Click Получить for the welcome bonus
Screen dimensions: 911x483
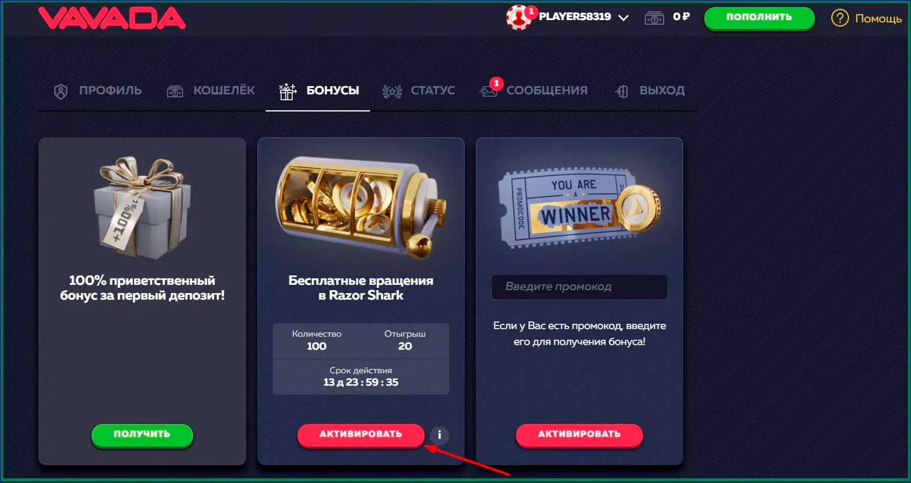pos(142,435)
